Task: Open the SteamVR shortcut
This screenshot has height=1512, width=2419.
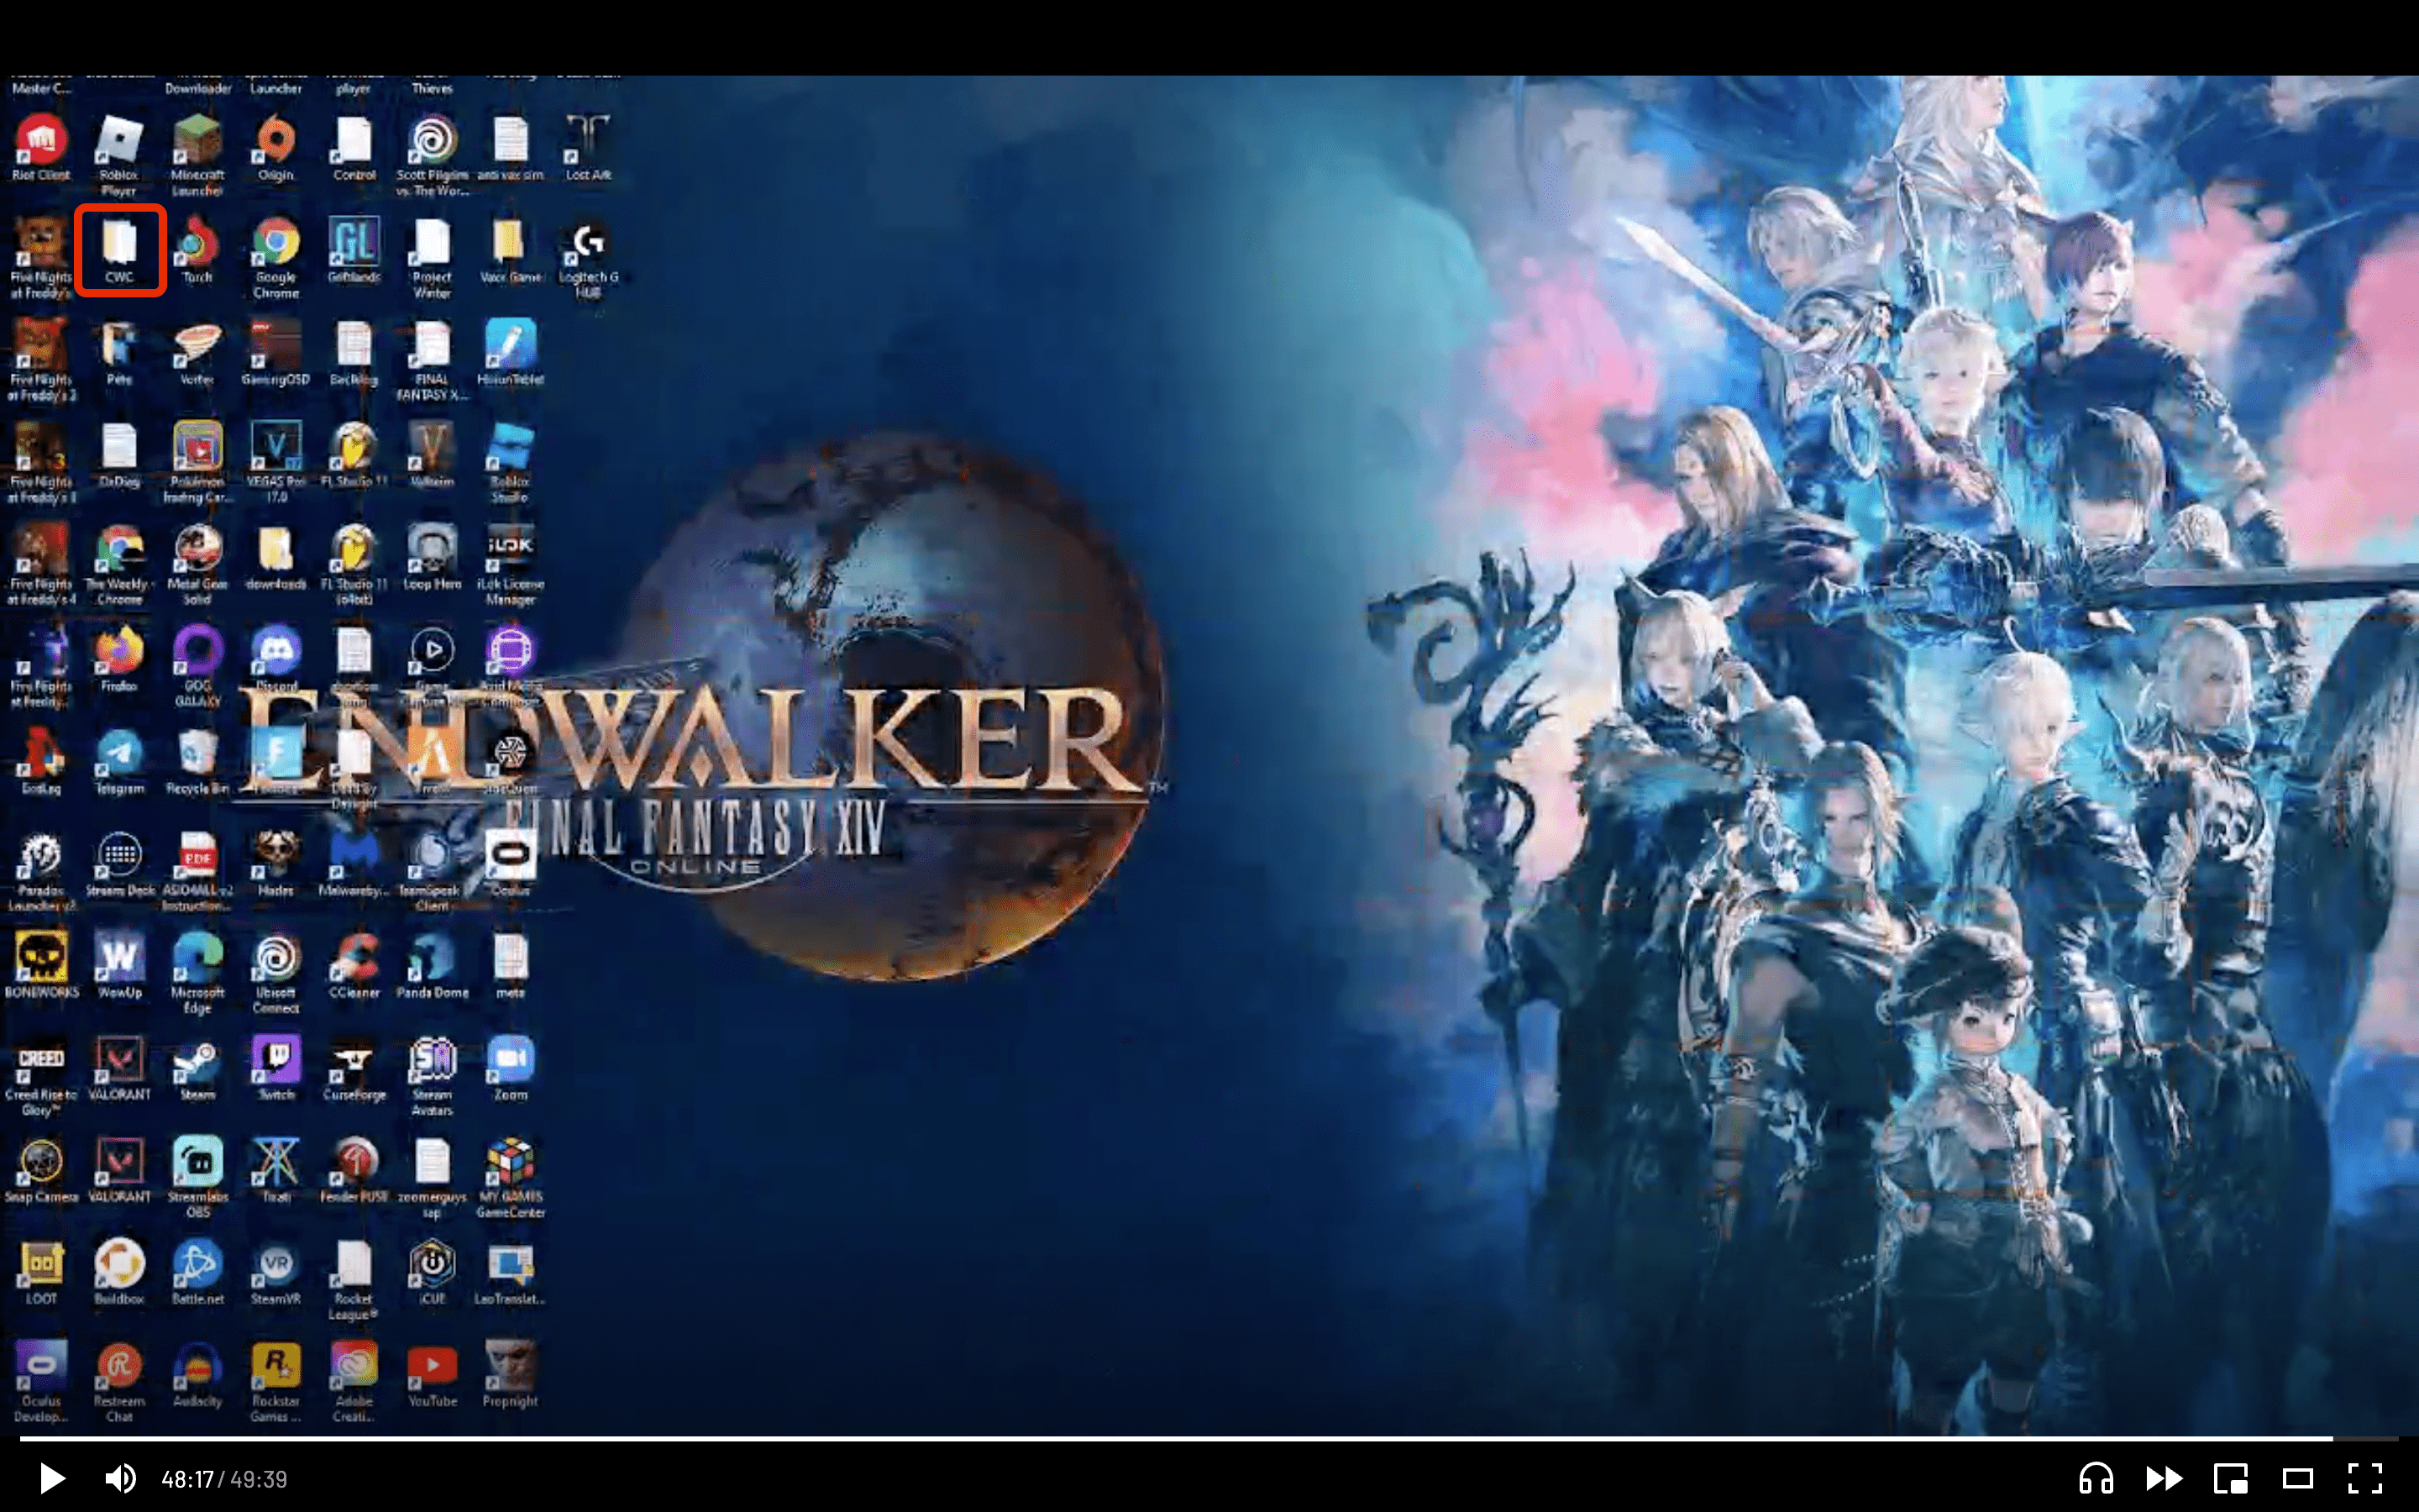Action: point(275,1272)
